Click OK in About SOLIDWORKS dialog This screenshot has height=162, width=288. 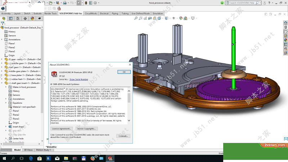coord(124,72)
